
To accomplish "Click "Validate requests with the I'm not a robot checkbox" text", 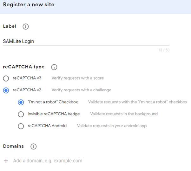I will [138, 102].
